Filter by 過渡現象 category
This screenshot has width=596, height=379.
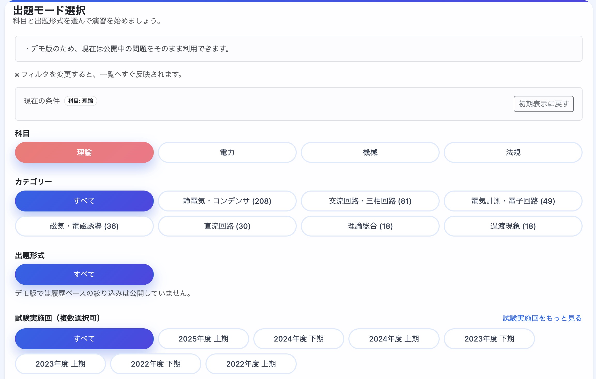click(513, 226)
